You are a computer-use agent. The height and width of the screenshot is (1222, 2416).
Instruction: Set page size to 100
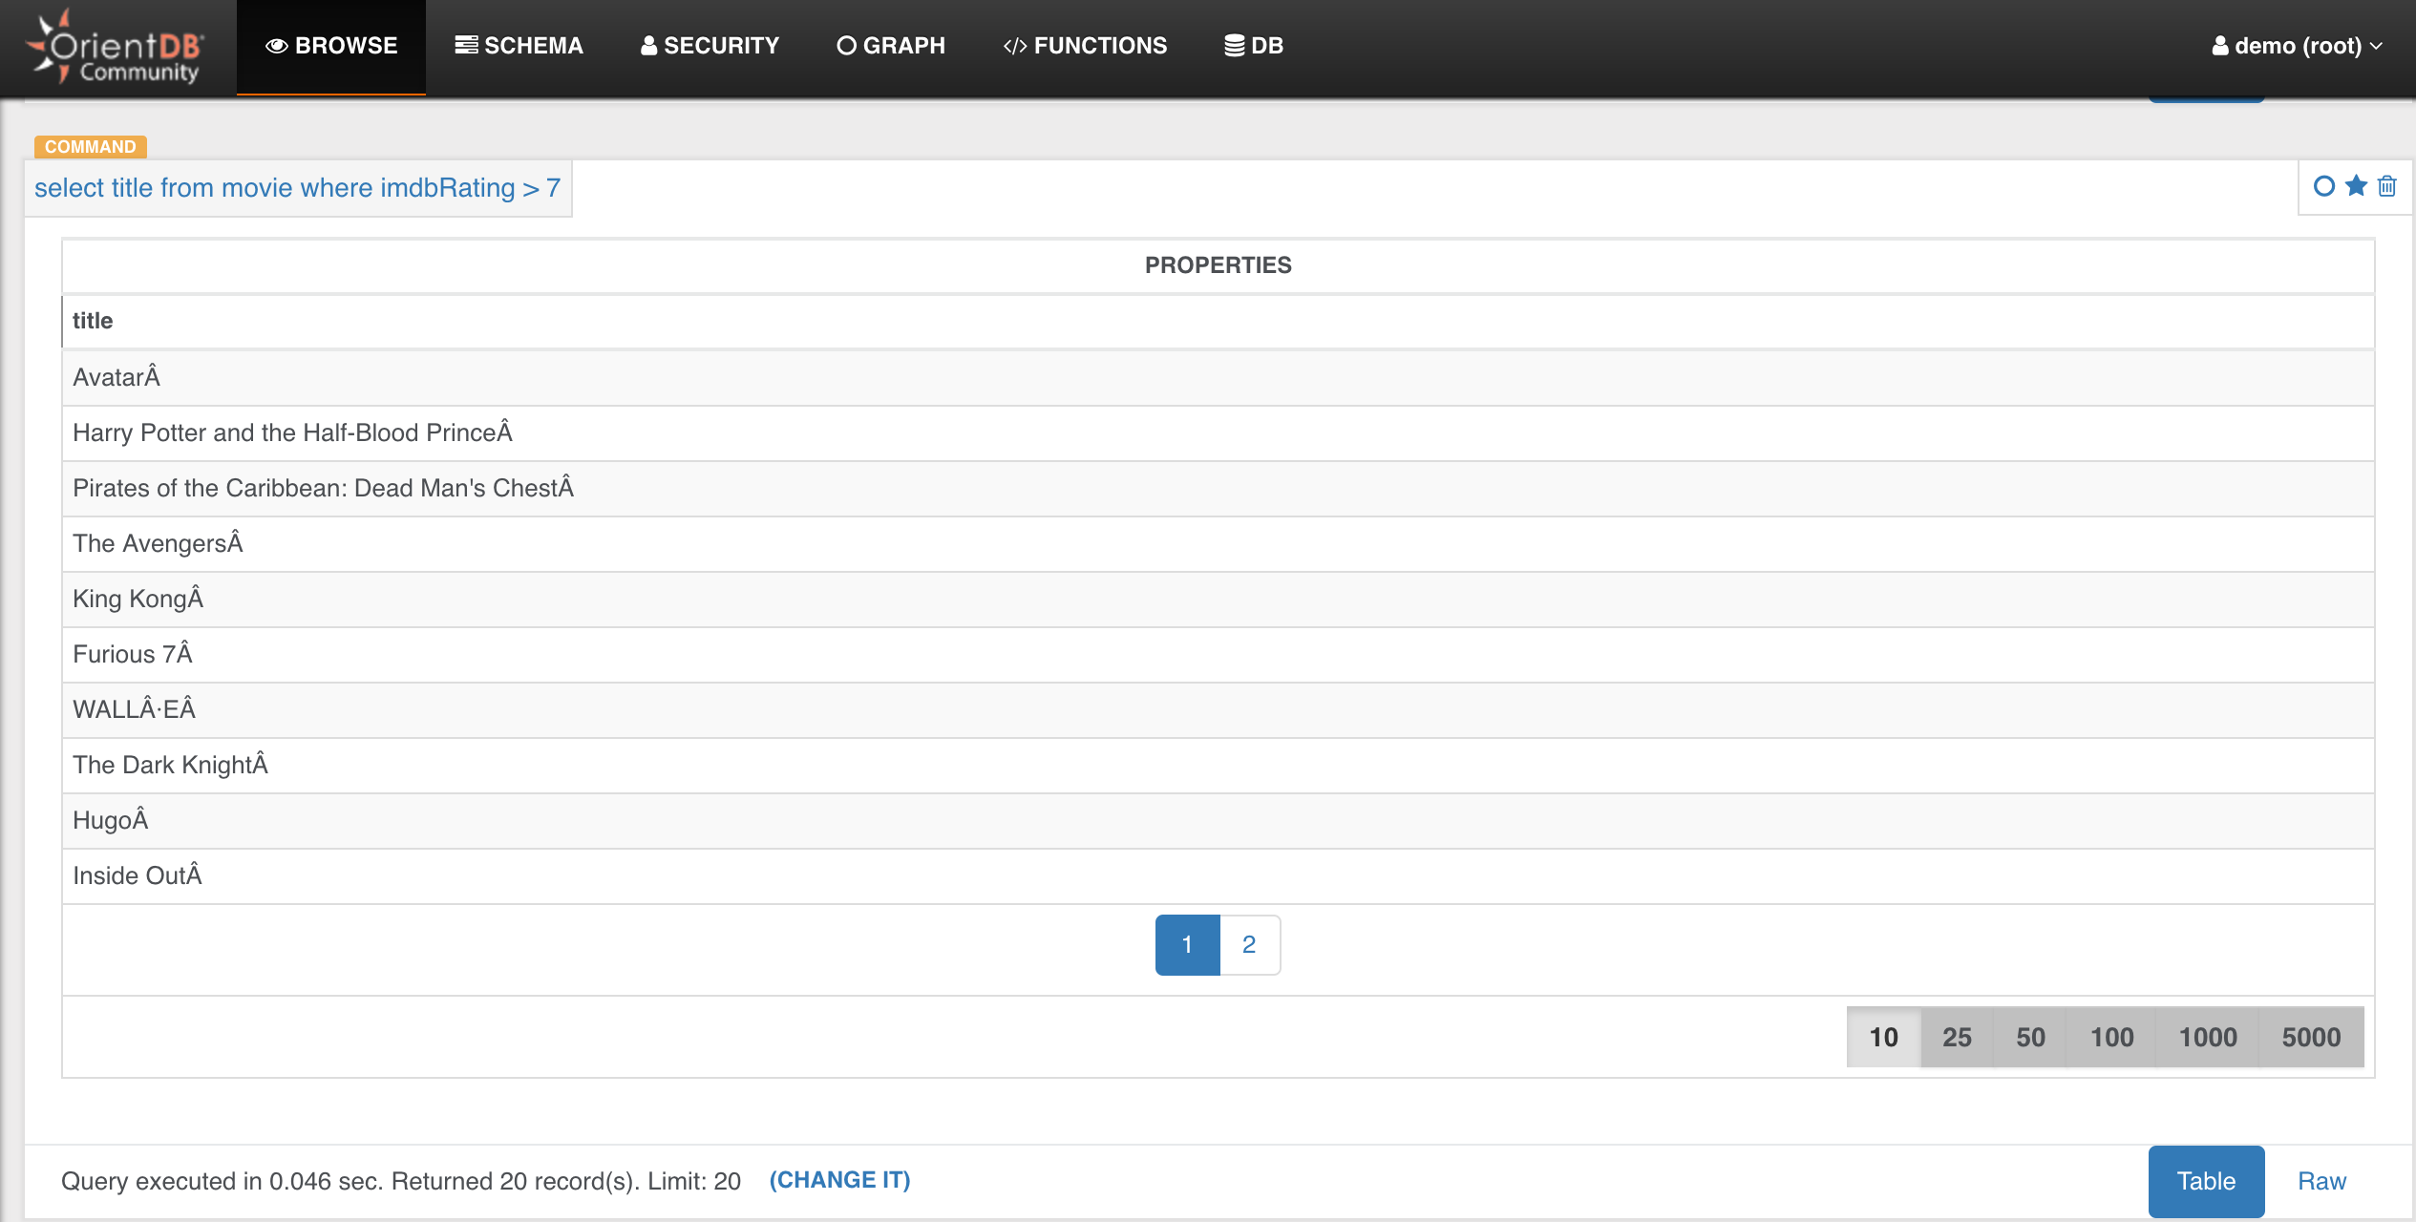2111,1037
